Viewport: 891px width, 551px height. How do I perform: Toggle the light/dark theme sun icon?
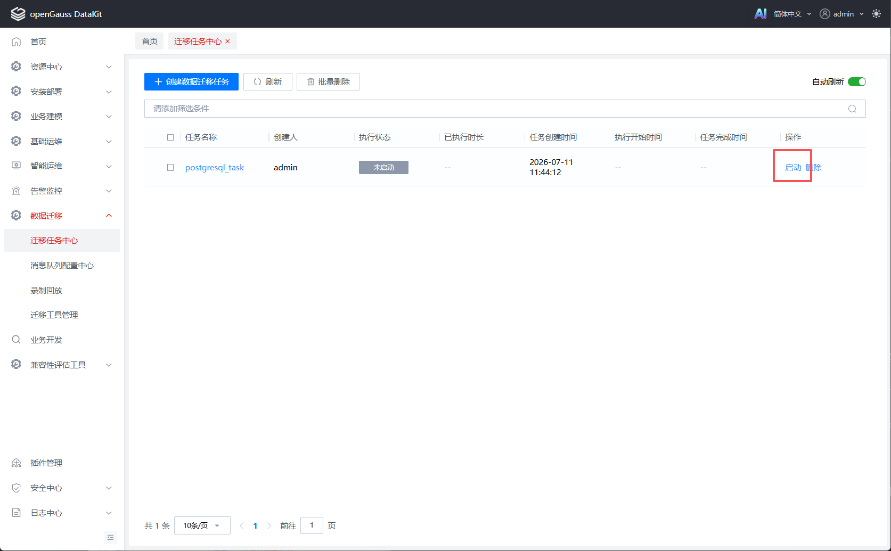click(876, 14)
